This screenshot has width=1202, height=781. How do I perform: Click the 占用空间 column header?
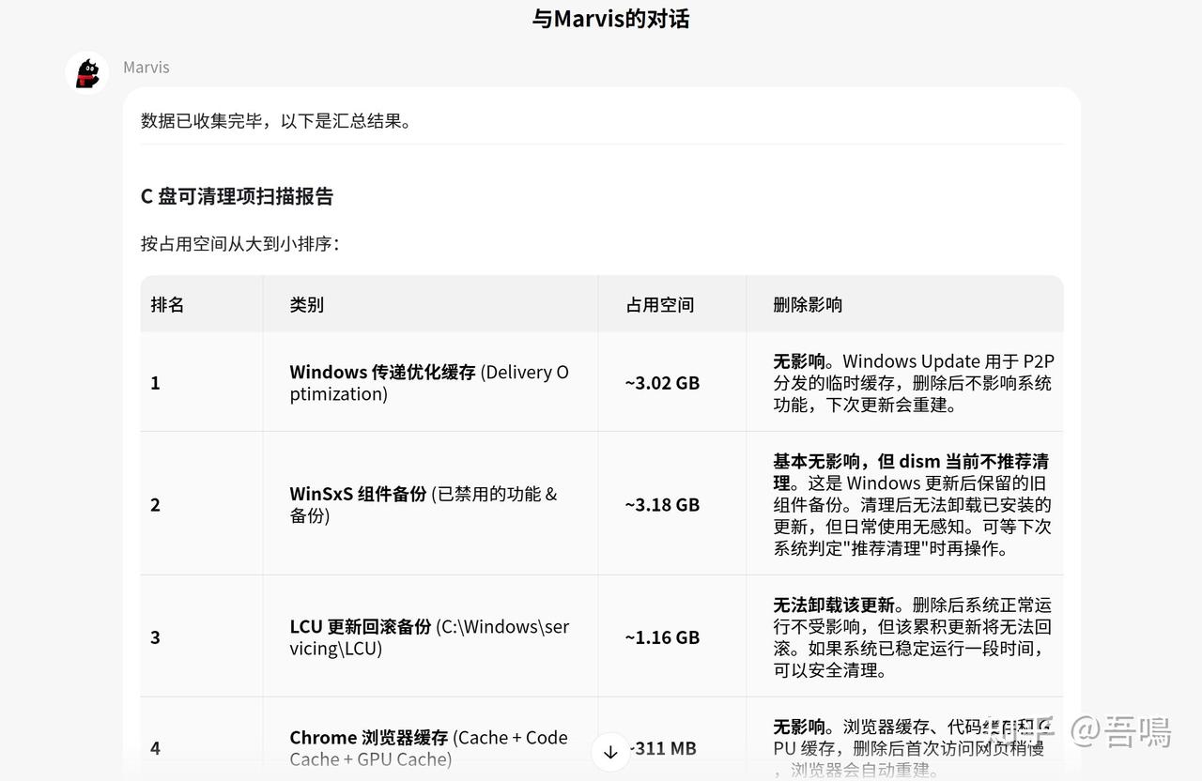pyautogui.click(x=660, y=304)
